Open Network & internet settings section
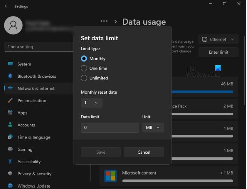 (36, 88)
